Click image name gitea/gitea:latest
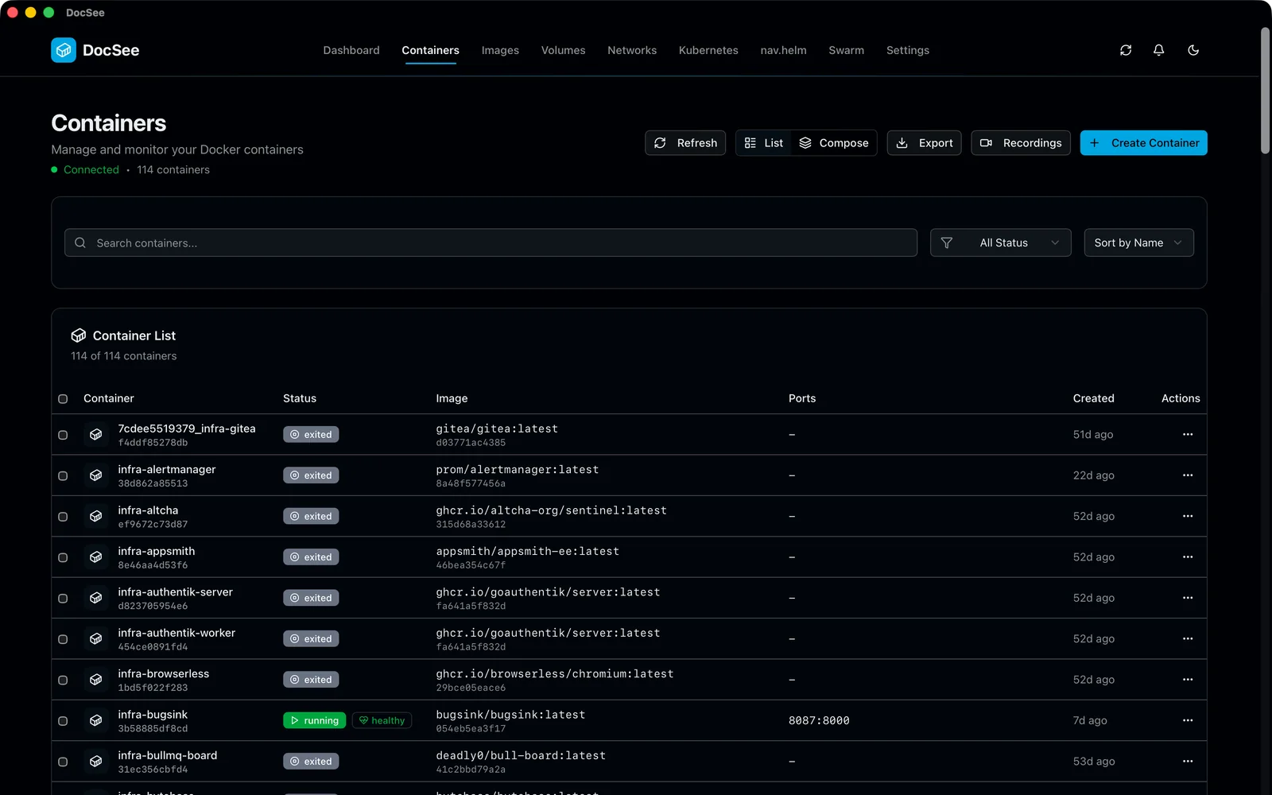This screenshot has width=1272, height=795. [497, 429]
